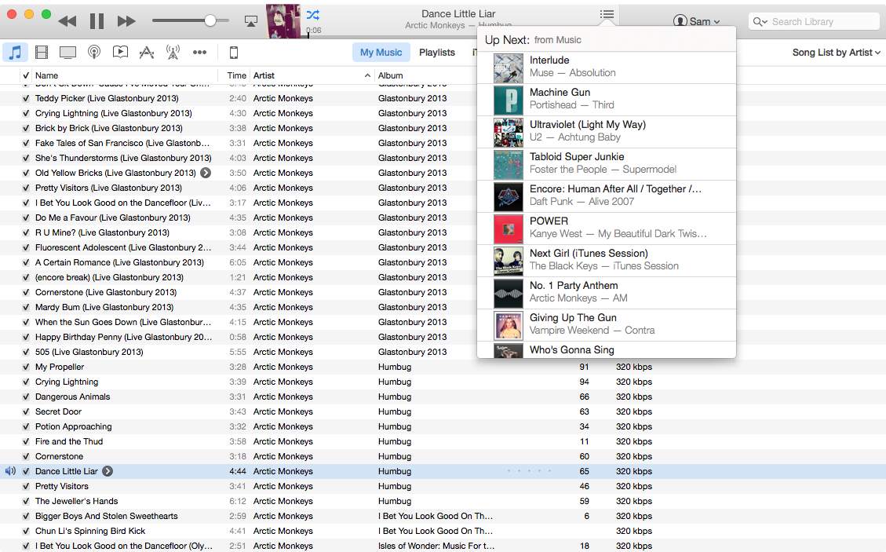Viewport: 886px width, 552px height.
Task: Click the Search Library field
Action: 814,21
